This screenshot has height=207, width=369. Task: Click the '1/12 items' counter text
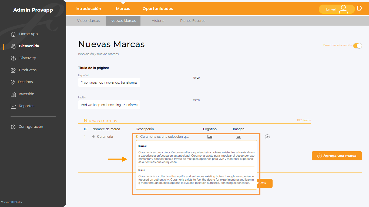[304, 120]
